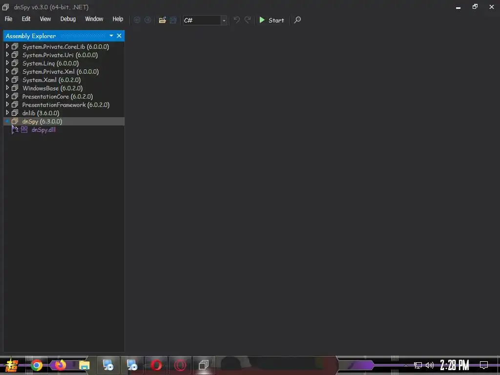The width and height of the screenshot is (500, 375).
Task: Select the dnSpy.dll module
Action: tap(43, 130)
